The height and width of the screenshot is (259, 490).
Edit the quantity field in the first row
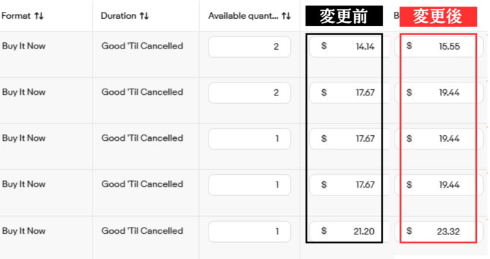pyautogui.click(x=249, y=47)
